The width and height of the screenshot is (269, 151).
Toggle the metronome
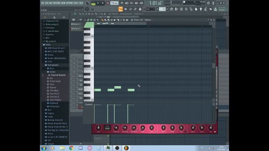coord(122,3)
